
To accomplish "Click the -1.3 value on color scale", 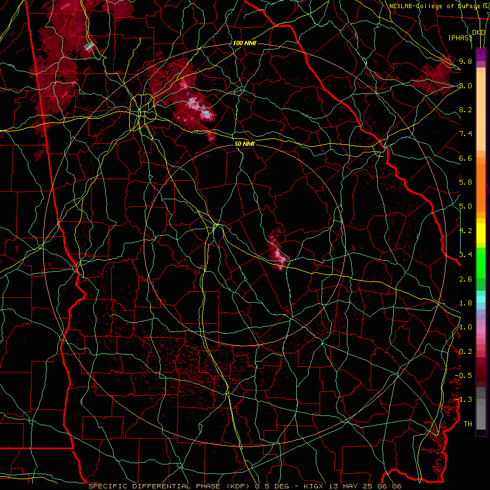I will pyautogui.click(x=463, y=400).
